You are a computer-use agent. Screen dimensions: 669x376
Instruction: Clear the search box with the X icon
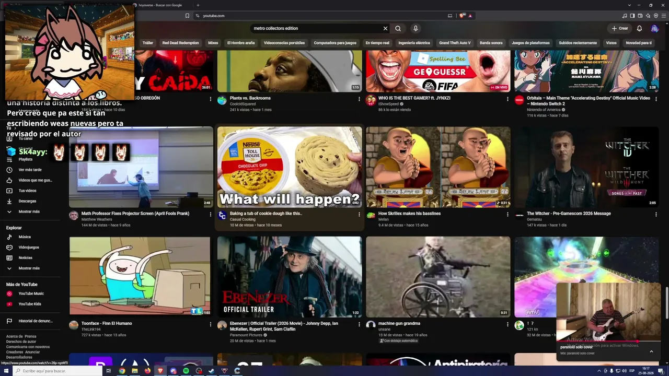click(385, 28)
